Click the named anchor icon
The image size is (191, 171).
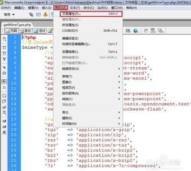(x=45, y=15)
